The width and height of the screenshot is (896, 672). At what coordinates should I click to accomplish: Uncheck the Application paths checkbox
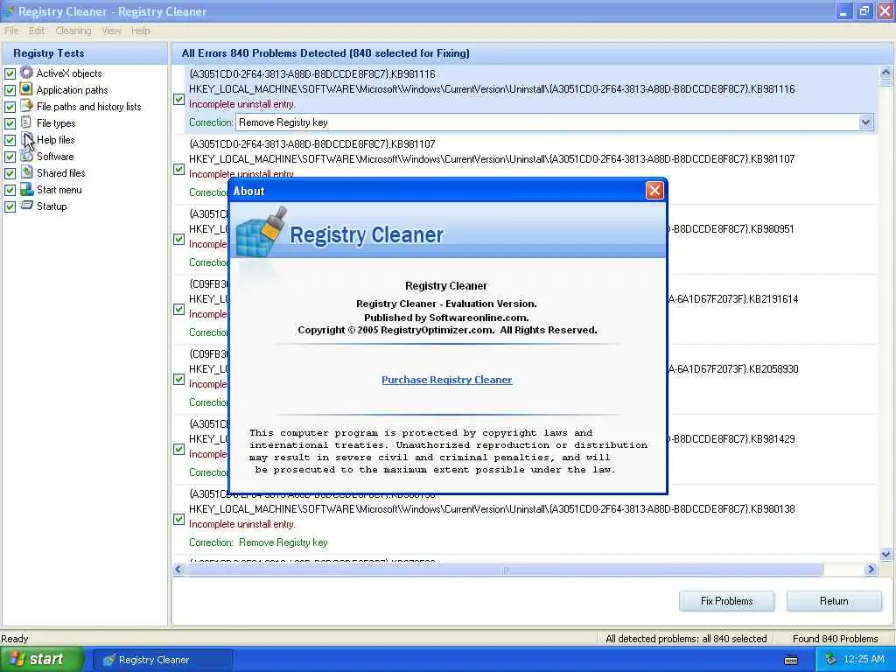coord(10,90)
